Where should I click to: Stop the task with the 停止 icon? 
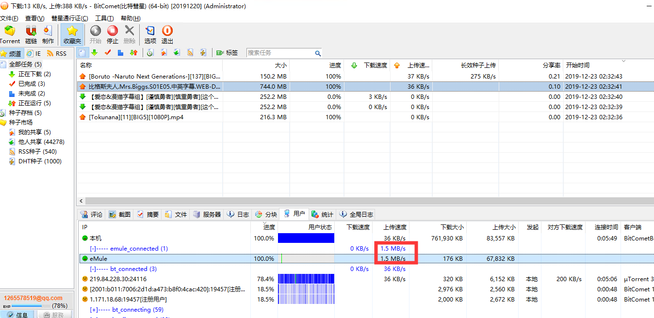[113, 35]
